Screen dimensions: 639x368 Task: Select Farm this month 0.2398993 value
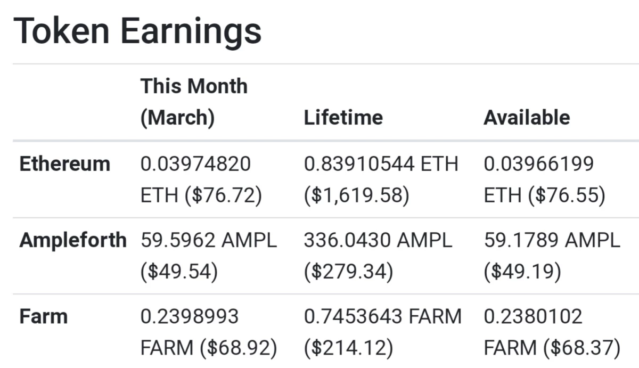tap(190, 317)
